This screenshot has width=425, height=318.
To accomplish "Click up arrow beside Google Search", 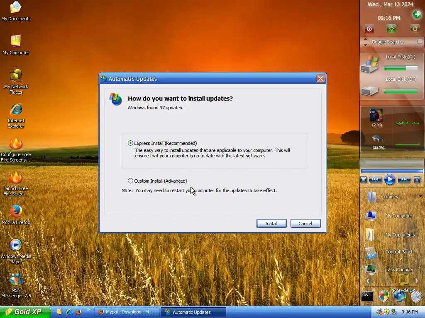I will coord(365,39).
